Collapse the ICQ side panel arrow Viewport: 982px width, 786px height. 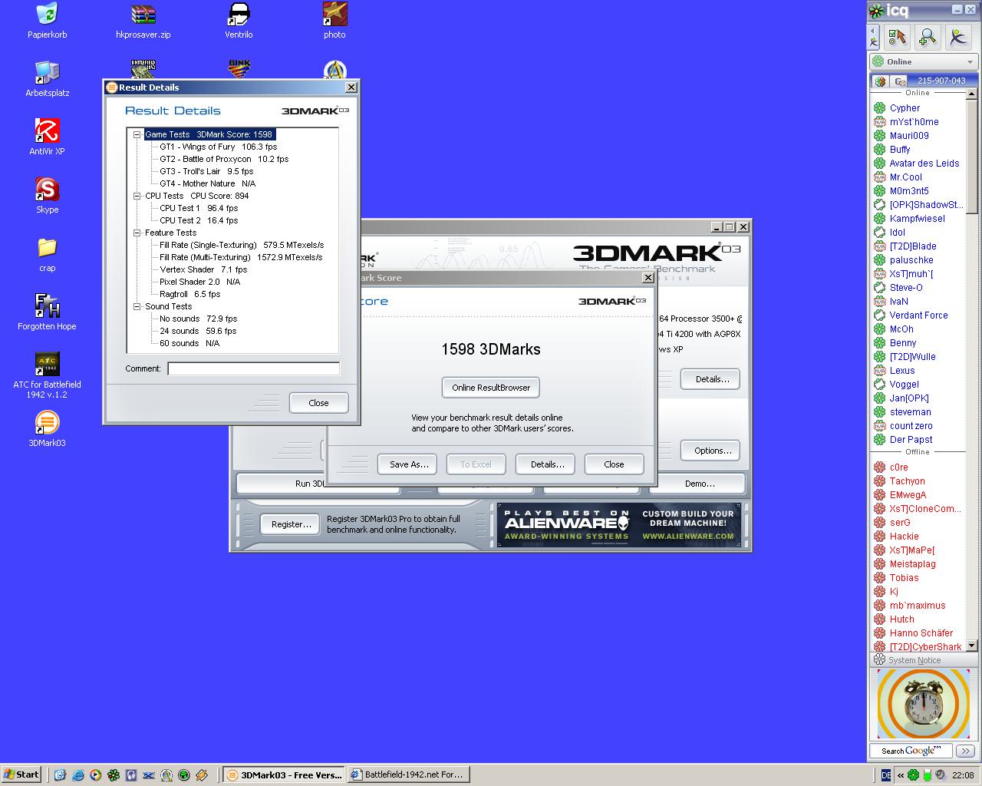pos(873,37)
